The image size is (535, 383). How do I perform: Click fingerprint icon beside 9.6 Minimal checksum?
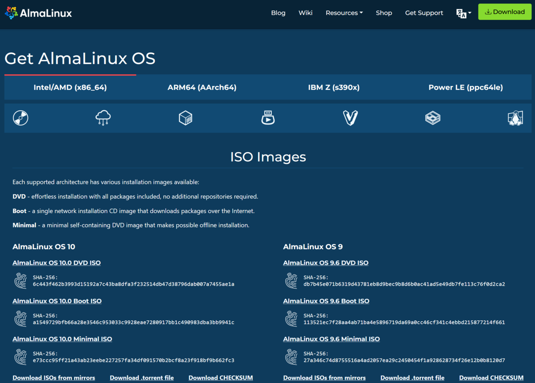[291, 357]
